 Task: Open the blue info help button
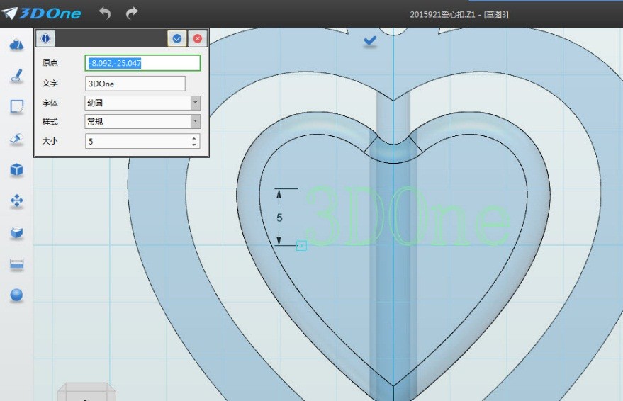[x=46, y=39]
